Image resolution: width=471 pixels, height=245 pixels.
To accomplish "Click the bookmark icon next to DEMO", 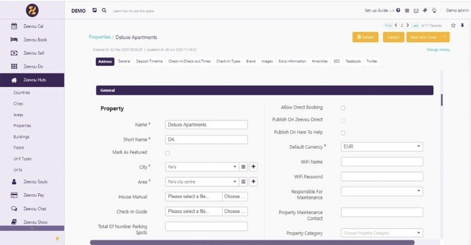I will 95,10.
